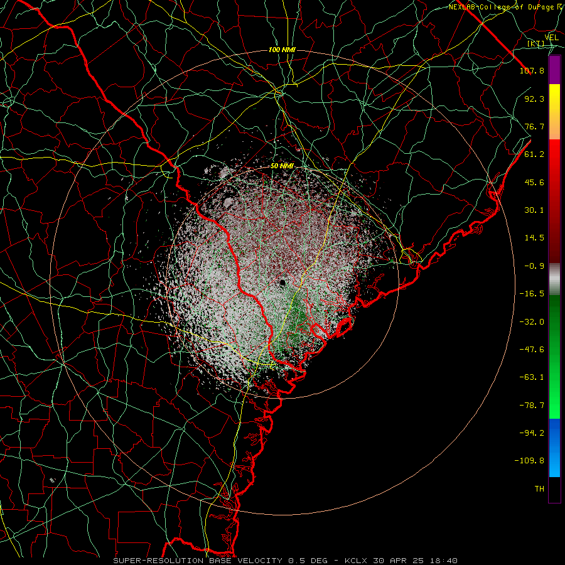Click the blue segment of the velocity color bar
Image resolution: width=565 pixels, height=565 pixels.
[554, 448]
